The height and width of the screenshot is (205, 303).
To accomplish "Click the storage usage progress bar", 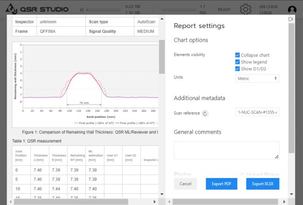I will 103,10.
